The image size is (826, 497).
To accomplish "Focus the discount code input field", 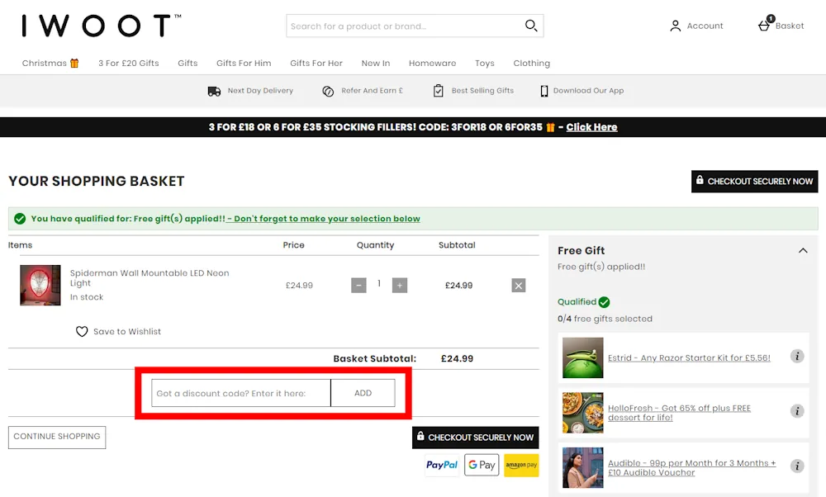I will (x=241, y=393).
